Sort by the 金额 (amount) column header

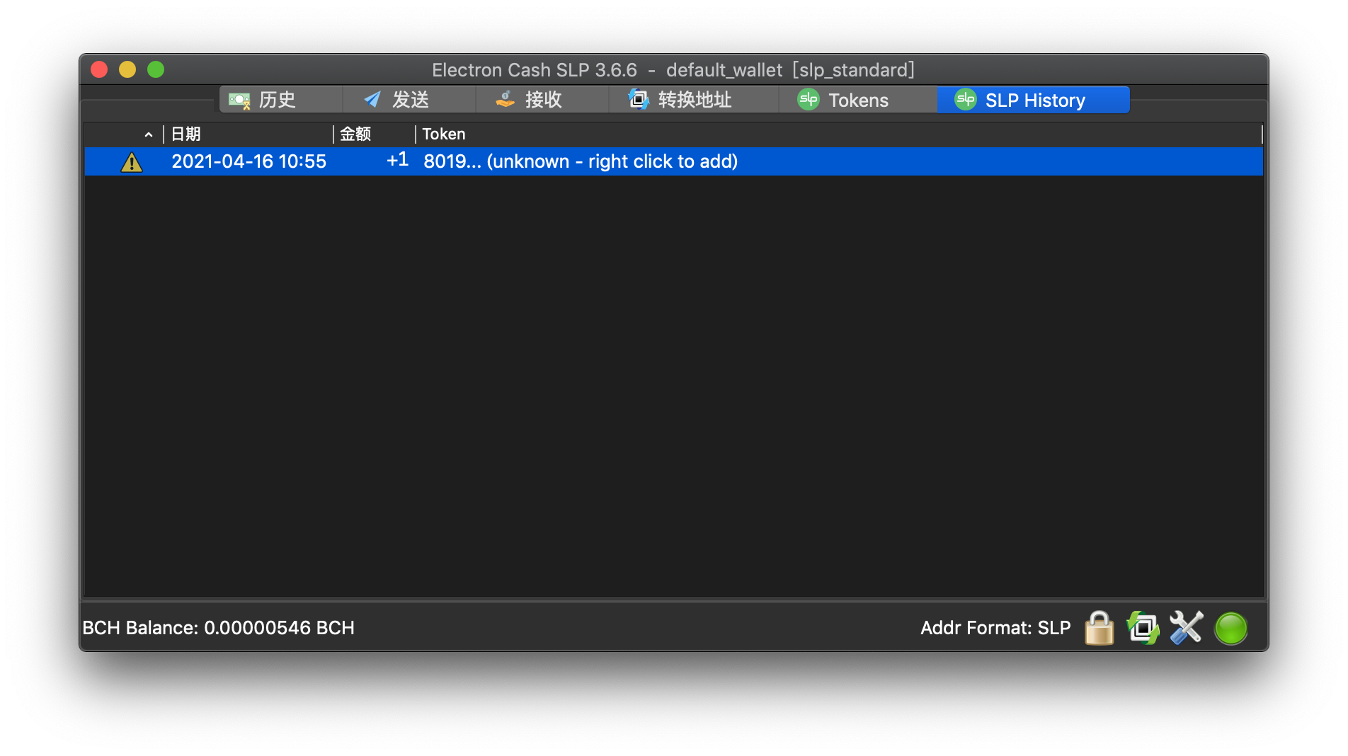(375, 134)
